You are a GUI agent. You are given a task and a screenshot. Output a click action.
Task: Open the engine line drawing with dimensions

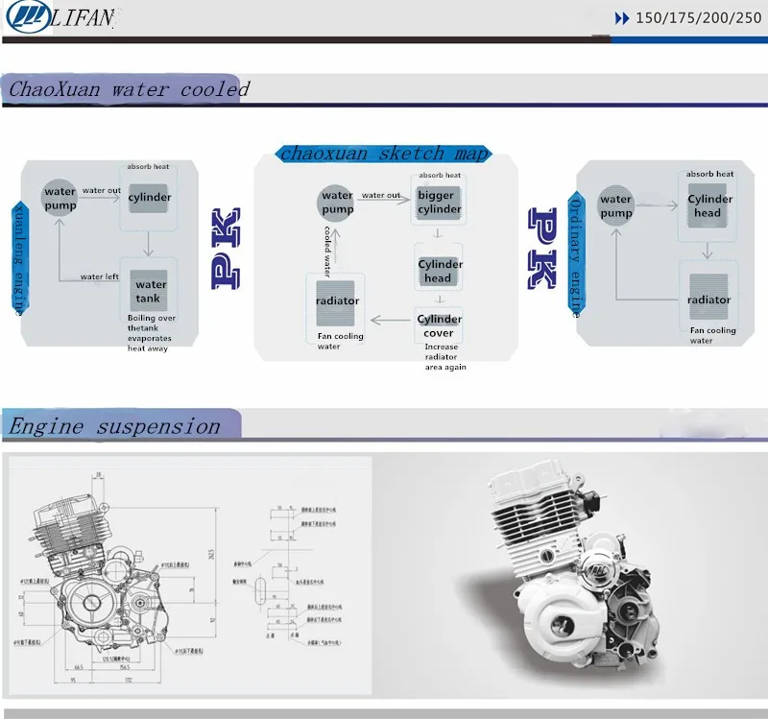[117, 578]
